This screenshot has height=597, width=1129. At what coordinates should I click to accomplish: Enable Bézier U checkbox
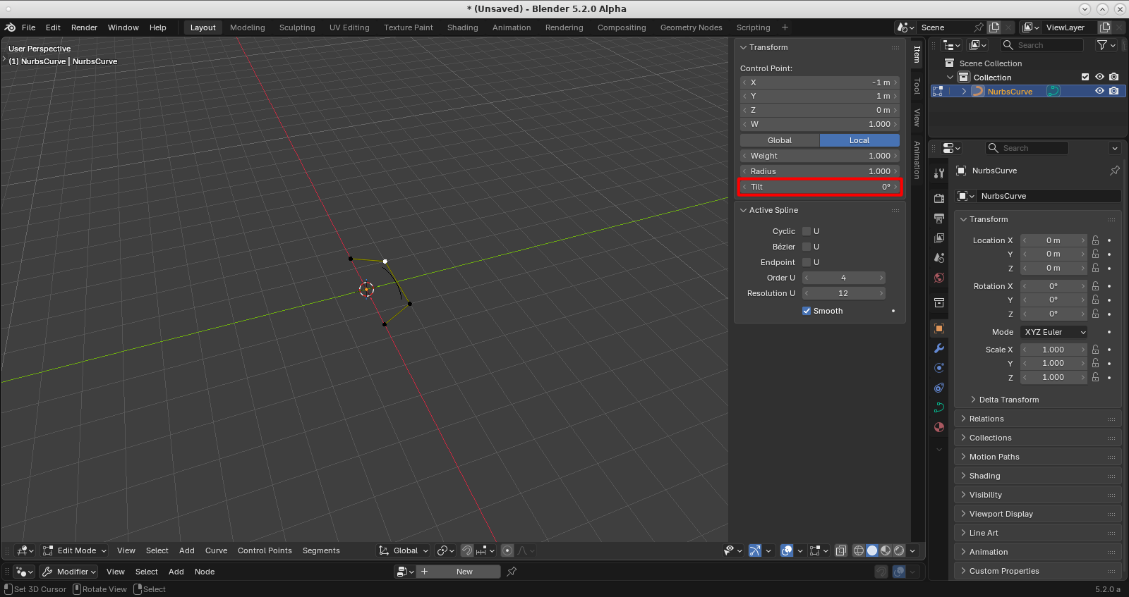(x=807, y=247)
